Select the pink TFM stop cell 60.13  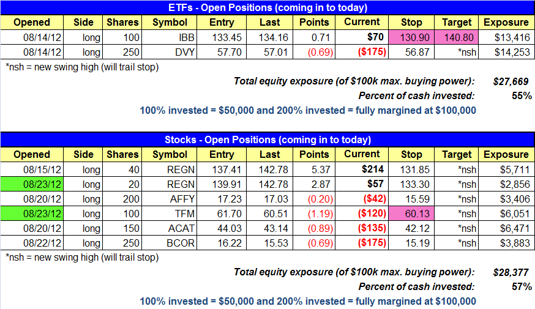pos(411,214)
